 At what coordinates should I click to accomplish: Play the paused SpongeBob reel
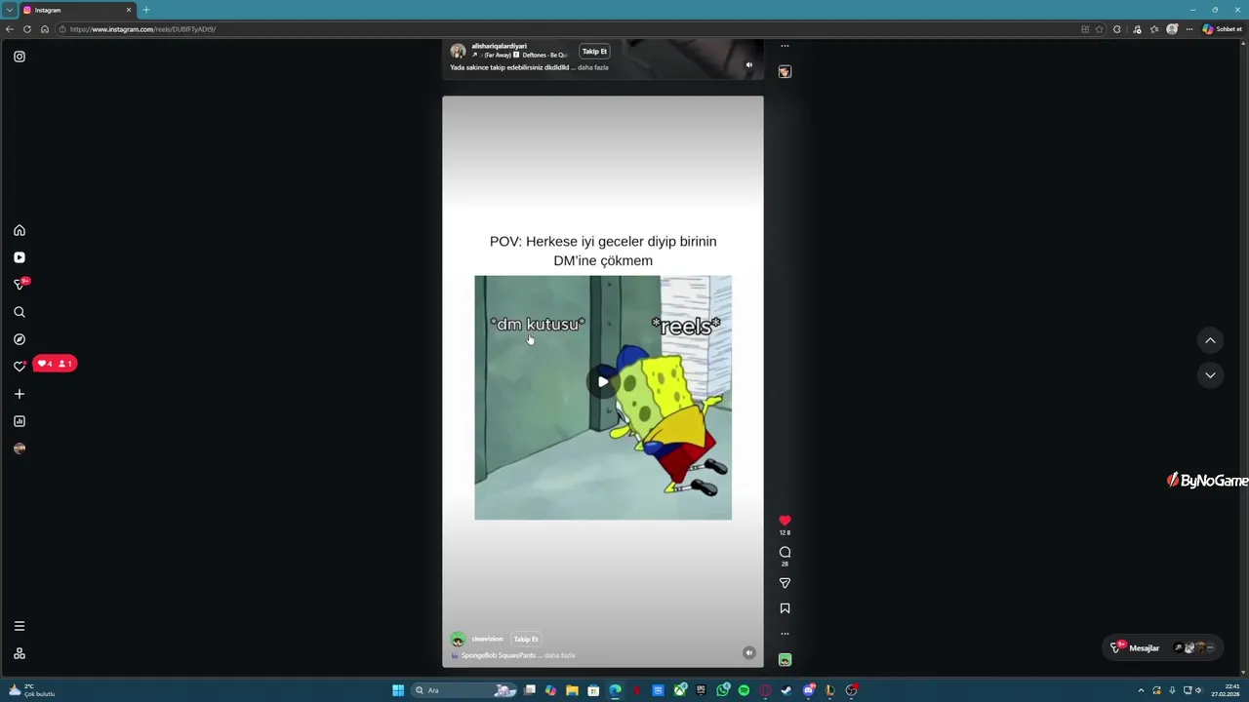pos(603,381)
